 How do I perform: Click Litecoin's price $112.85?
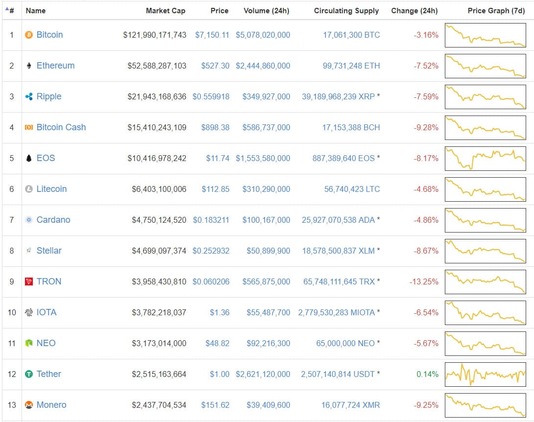216,189
